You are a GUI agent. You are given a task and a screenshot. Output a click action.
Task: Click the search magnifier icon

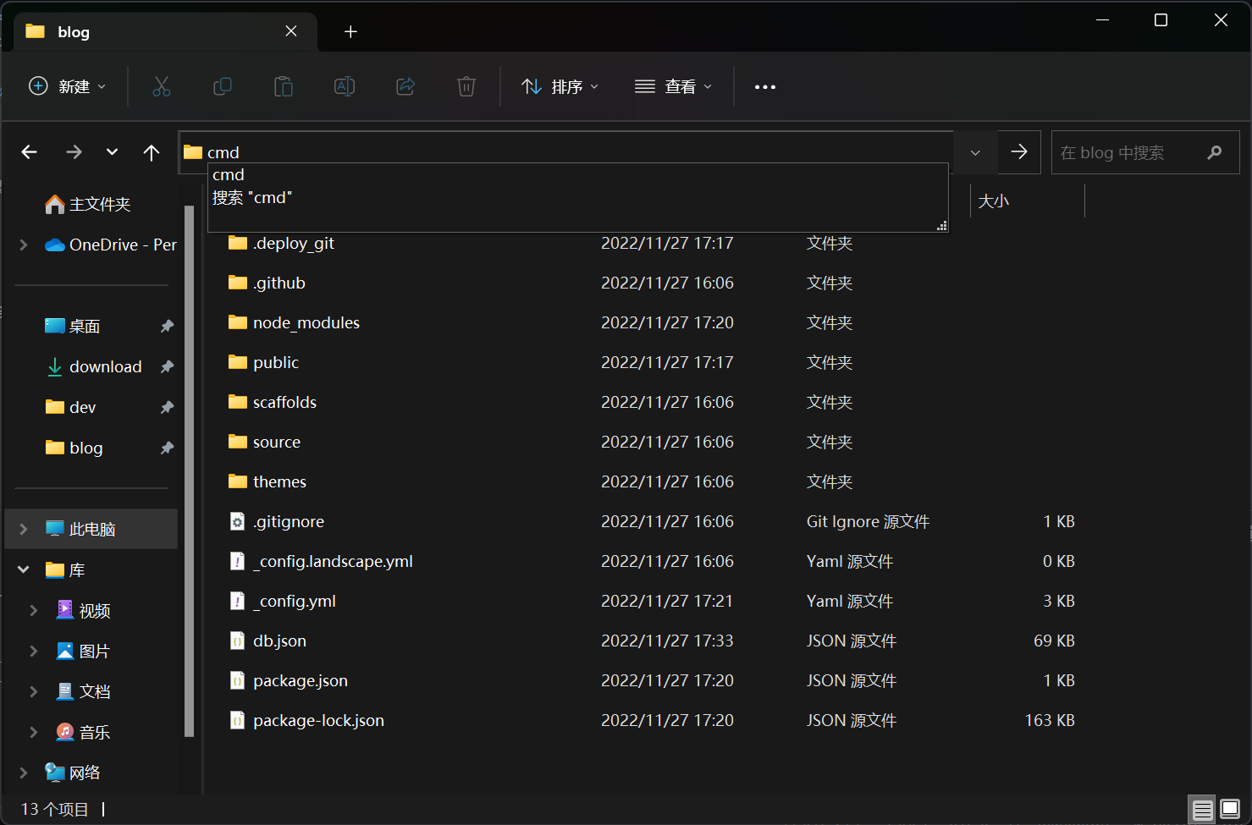1215,153
